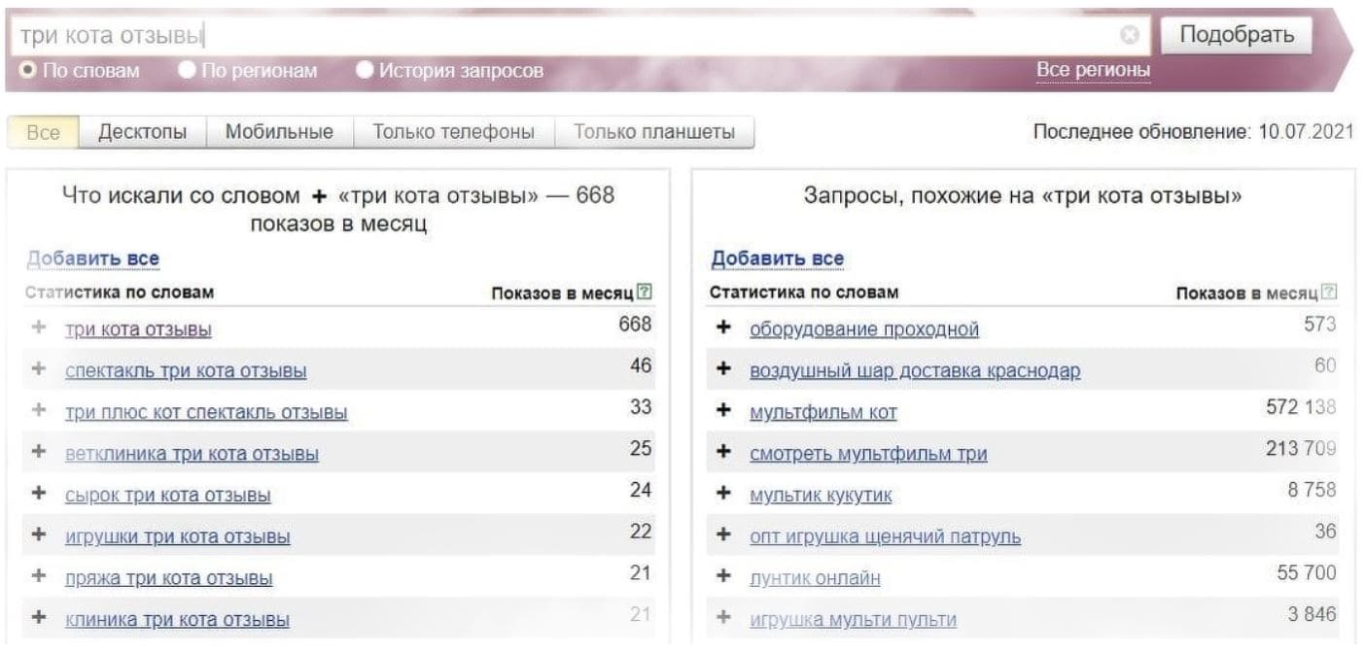This screenshot has width=1365, height=655.
Task: Click the '55 700' impressions value
Action: point(1307,573)
